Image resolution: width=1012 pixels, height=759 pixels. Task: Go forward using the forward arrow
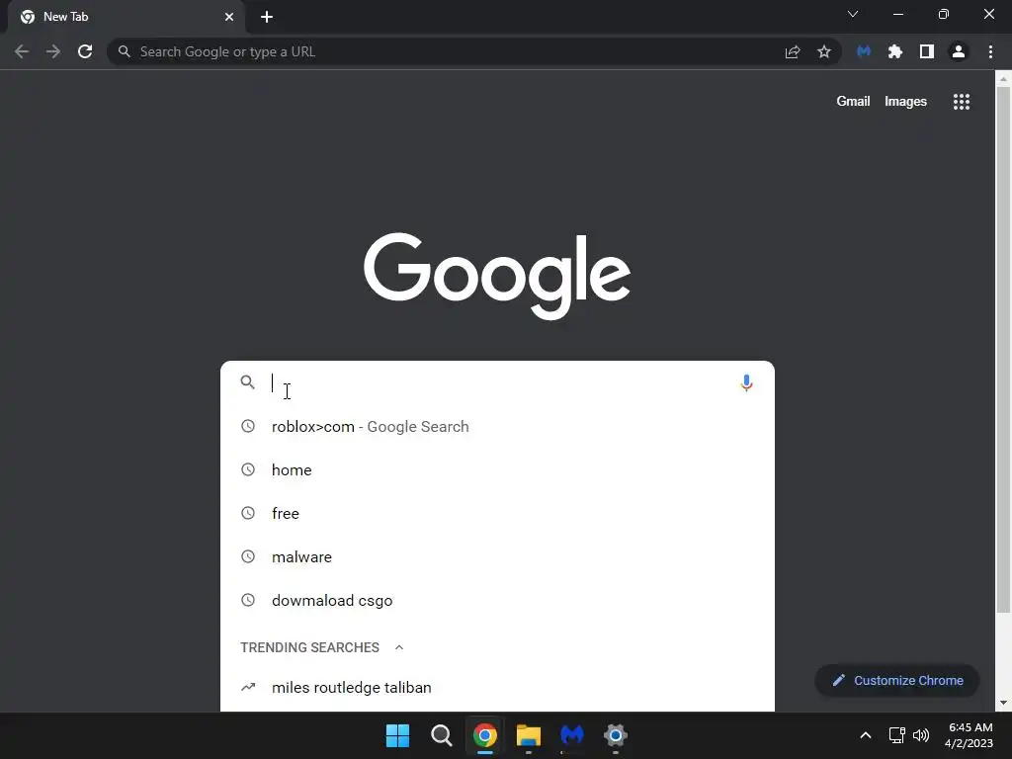pyautogui.click(x=53, y=51)
